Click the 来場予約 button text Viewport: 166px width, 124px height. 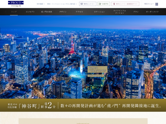pos(105,4)
